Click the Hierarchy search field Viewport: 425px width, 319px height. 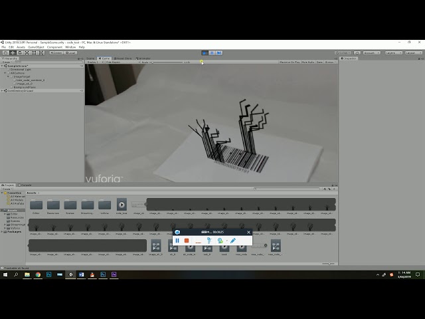pyautogui.click(x=47, y=62)
